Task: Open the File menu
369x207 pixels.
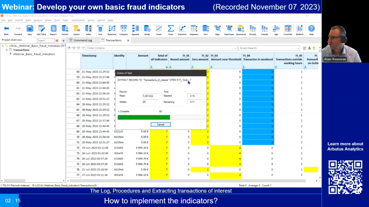Action: point(3,20)
